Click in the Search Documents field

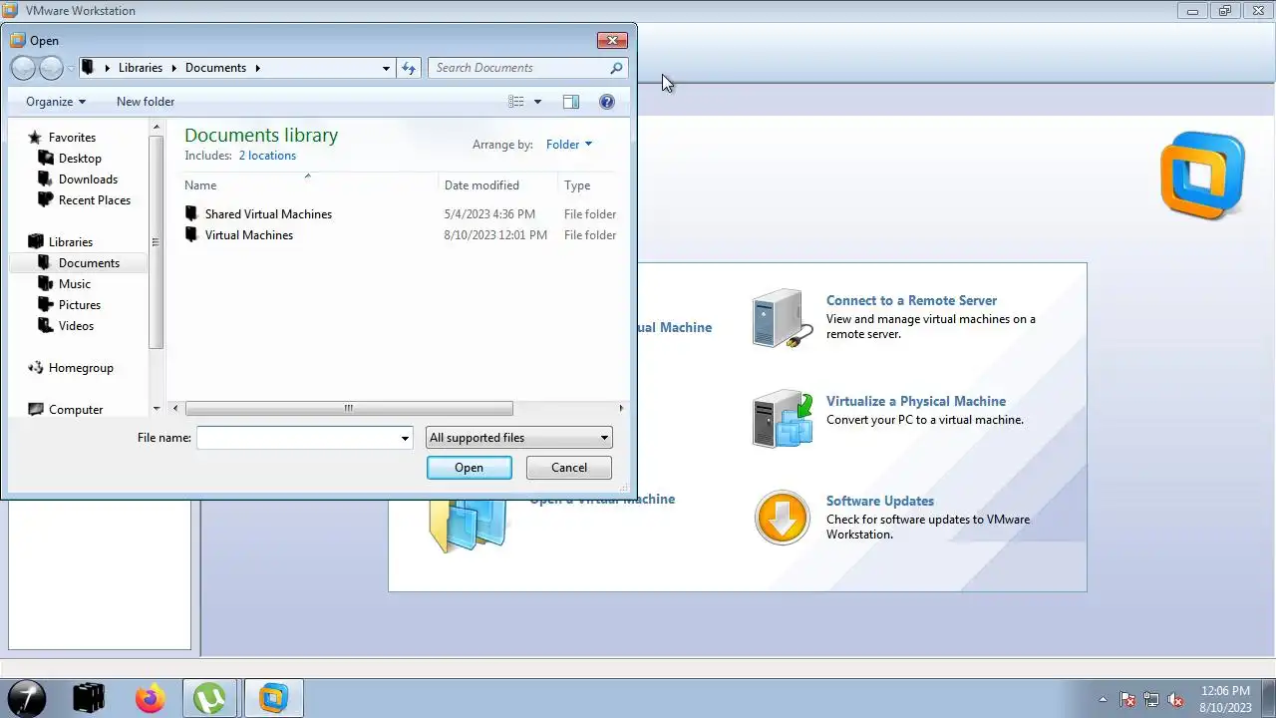point(519,68)
